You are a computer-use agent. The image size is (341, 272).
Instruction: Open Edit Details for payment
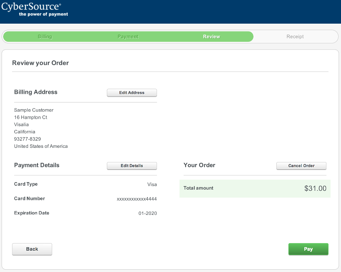pyautogui.click(x=132, y=166)
